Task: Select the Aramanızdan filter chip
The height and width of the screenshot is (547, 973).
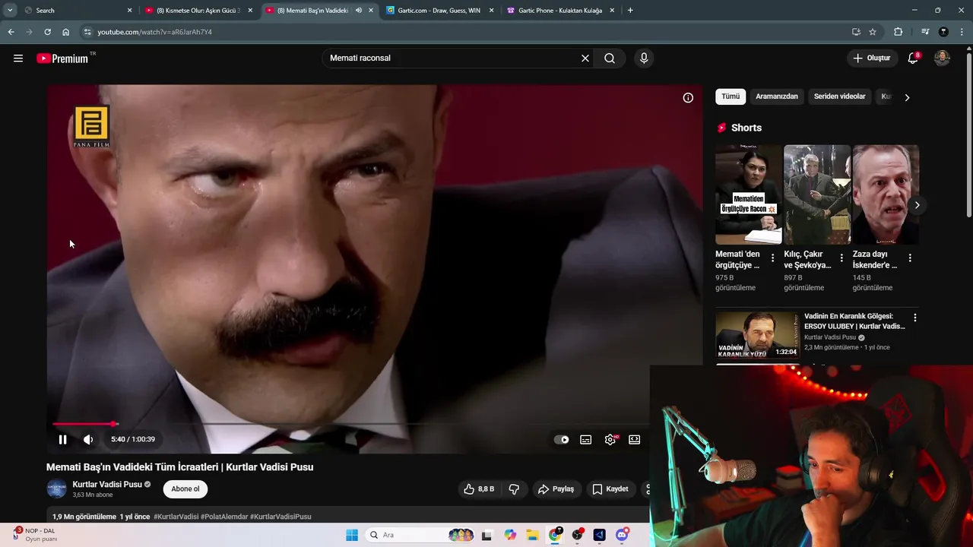Action: tap(777, 96)
